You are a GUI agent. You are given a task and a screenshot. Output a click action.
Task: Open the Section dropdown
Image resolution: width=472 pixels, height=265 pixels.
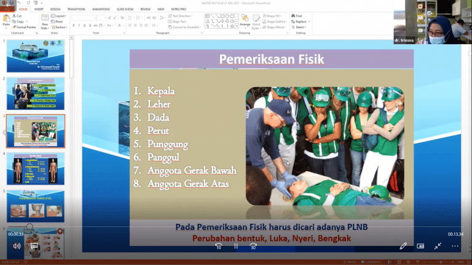pos(59,27)
